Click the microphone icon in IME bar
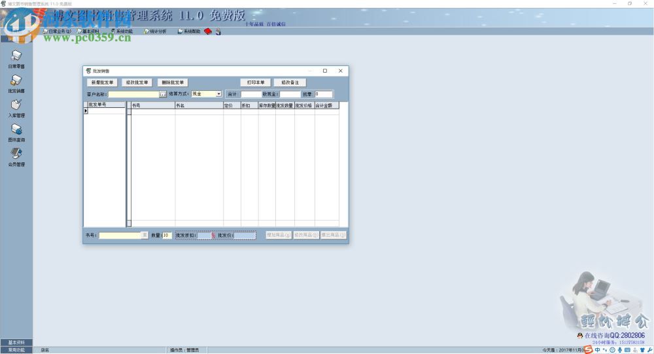Viewport: 654px width, 354px height. [620, 350]
